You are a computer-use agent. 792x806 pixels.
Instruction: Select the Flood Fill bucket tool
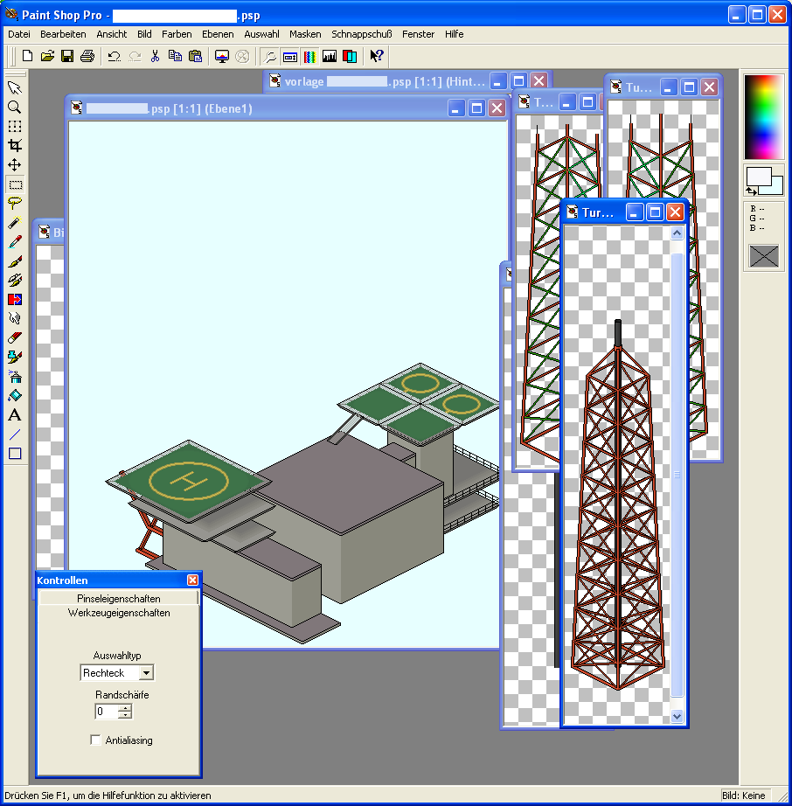(15, 395)
